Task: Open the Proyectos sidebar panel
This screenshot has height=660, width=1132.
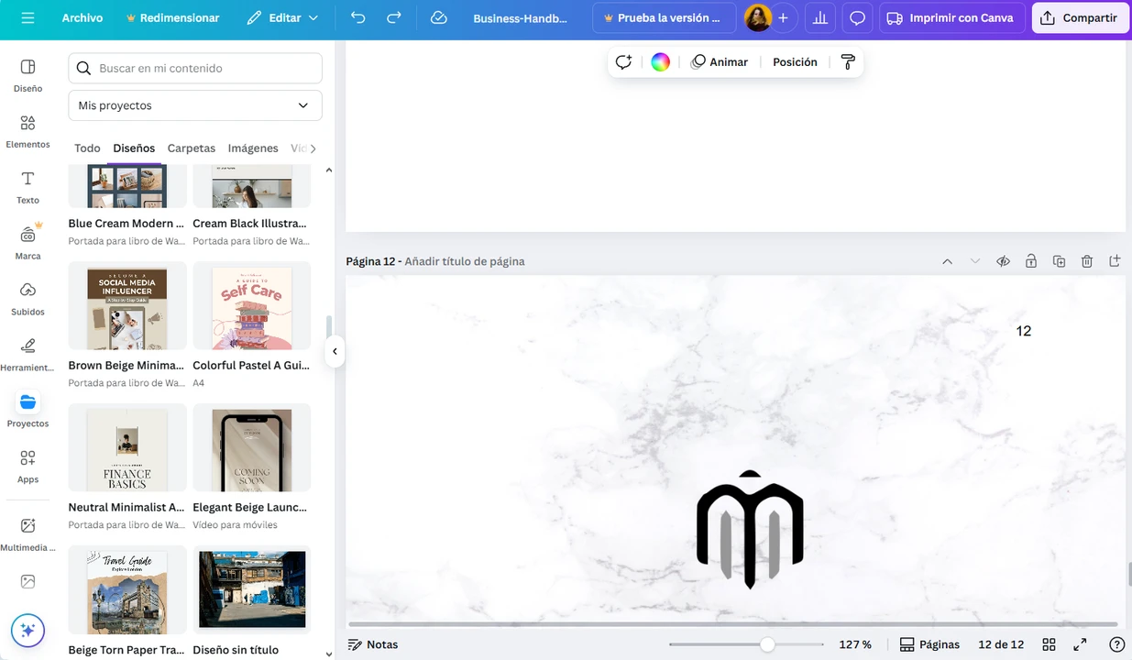Action: [x=27, y=411]
